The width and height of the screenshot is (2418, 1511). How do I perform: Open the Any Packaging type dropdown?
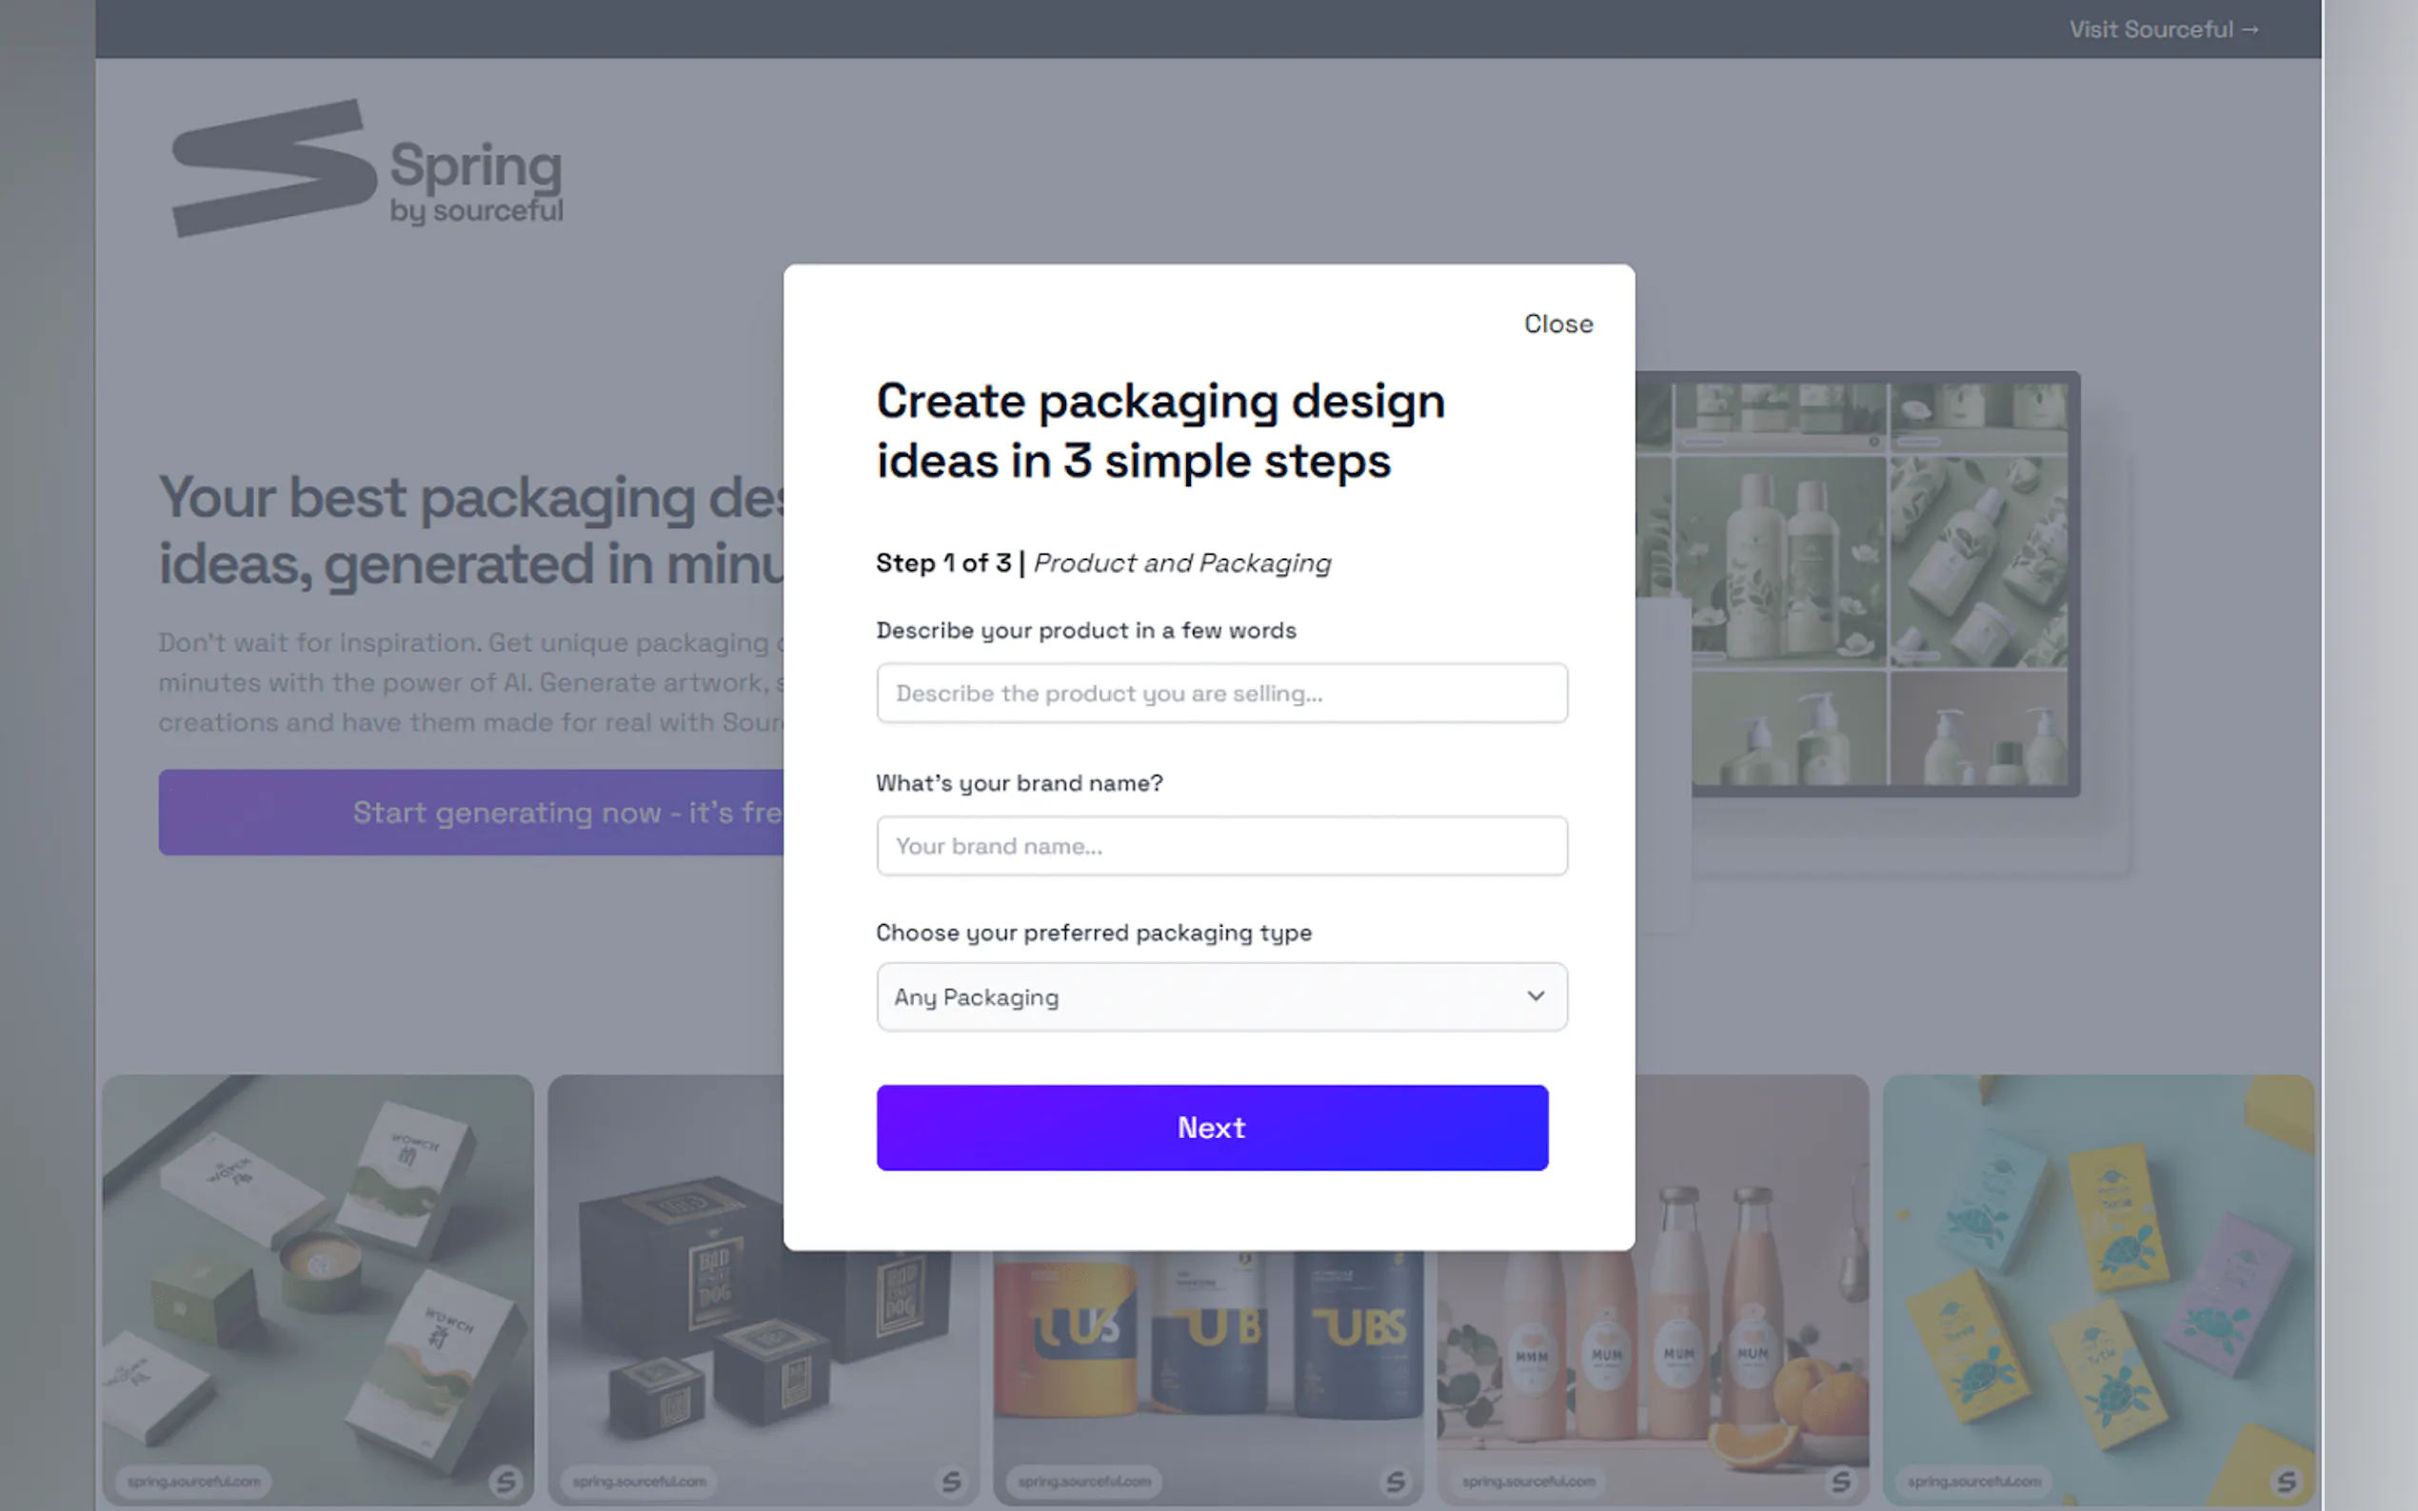[1220, 996]
